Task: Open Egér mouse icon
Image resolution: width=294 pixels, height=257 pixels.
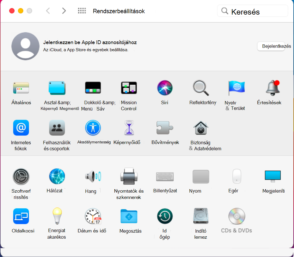Action: [237, 176]
